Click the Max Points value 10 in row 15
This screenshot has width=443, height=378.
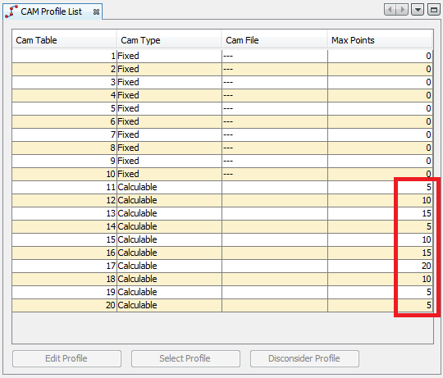[381, 239]
